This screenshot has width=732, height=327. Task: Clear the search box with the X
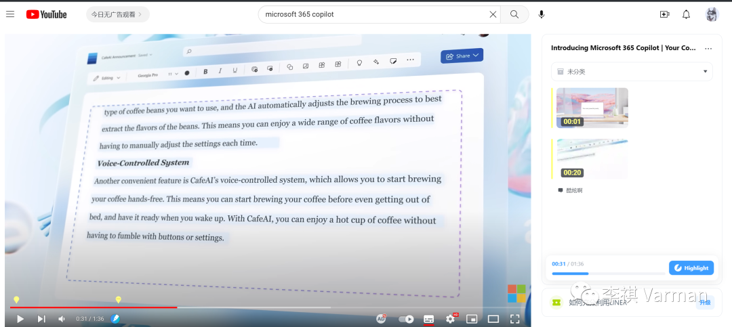tap(493, 14)
